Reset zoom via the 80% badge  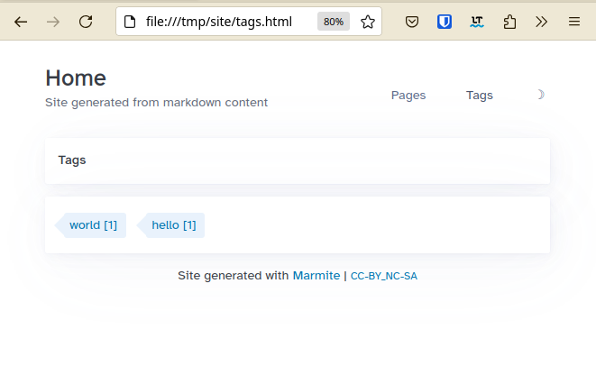[334, 22]
